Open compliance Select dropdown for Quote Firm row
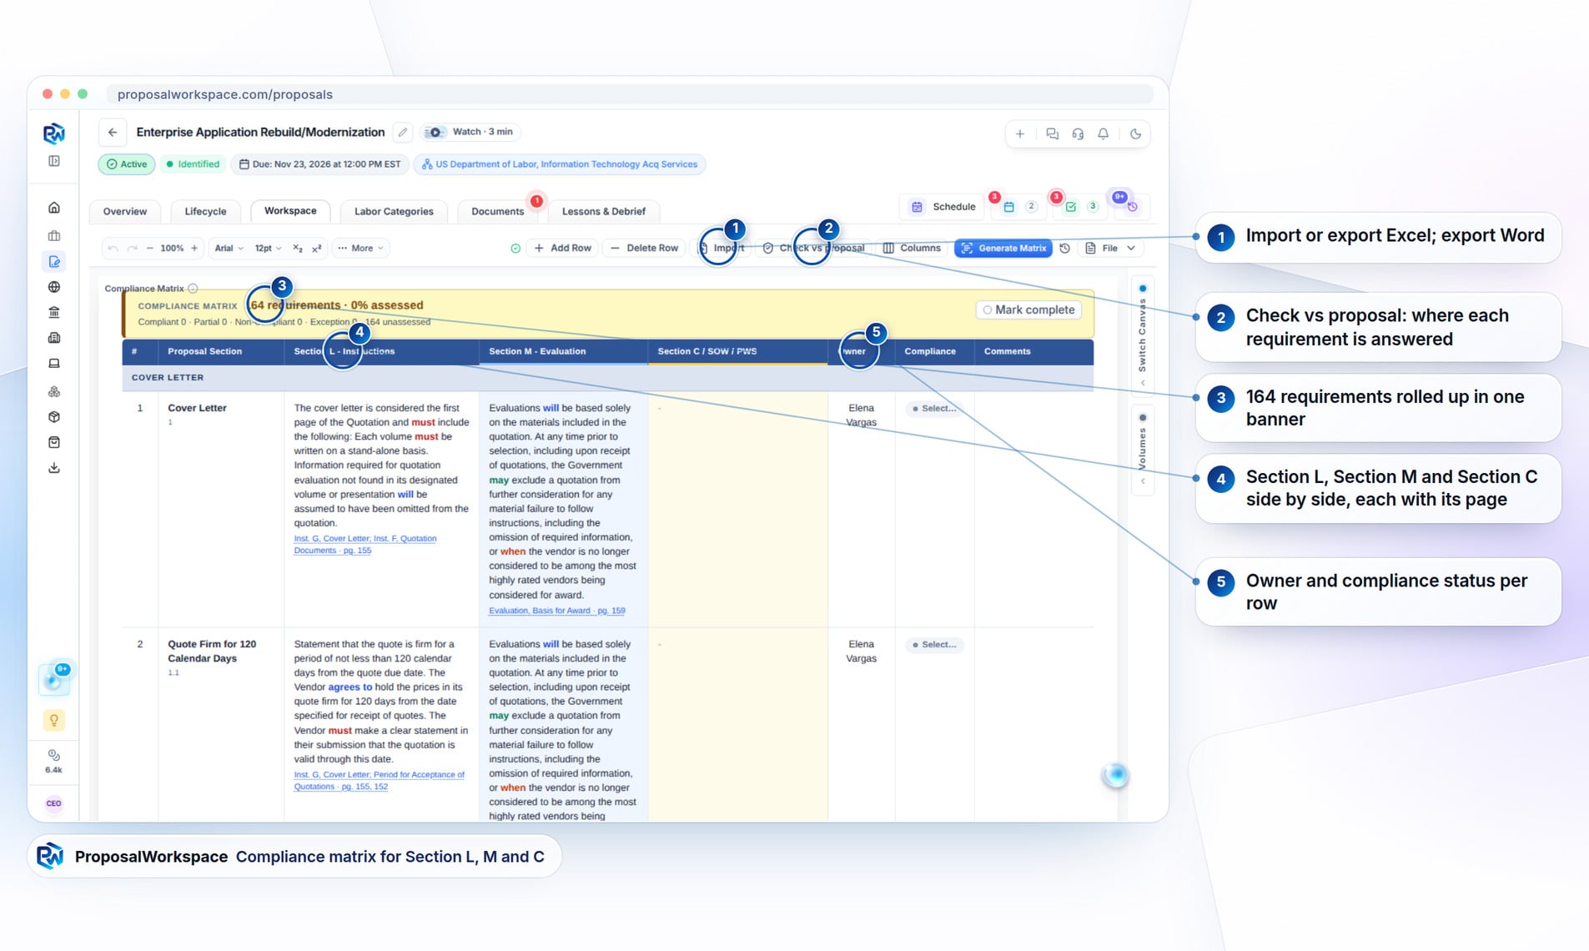1589x951 pixels. [934, 645]
